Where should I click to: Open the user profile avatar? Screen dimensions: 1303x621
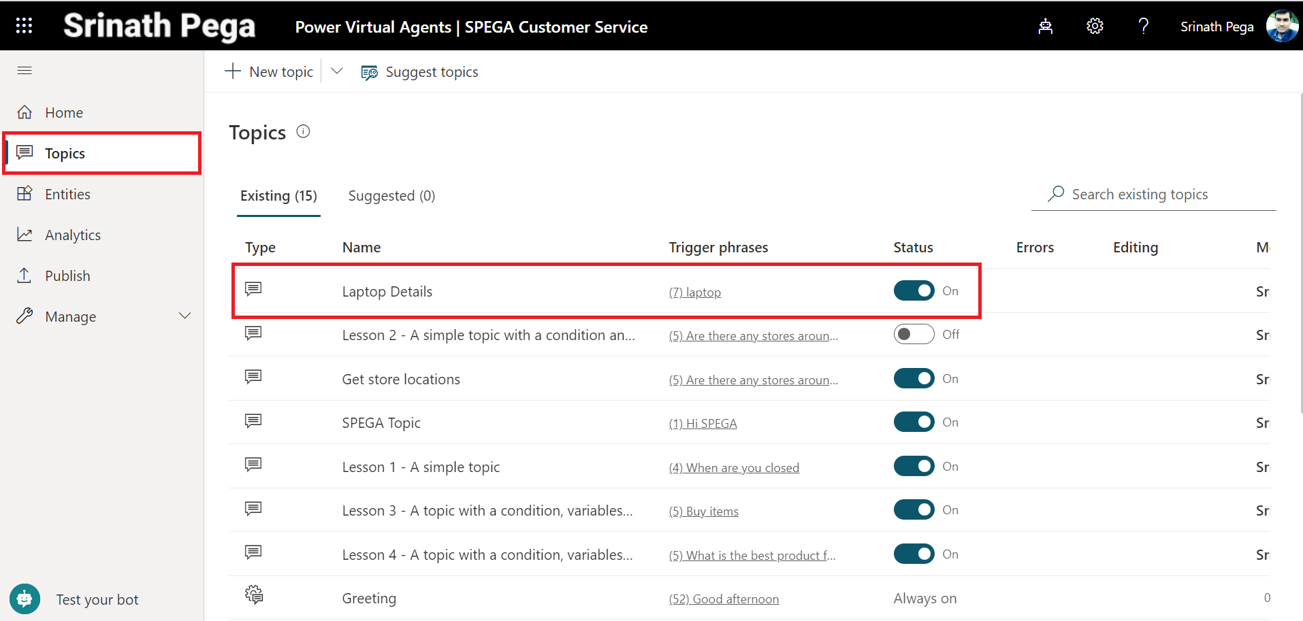coord(1281,27)
